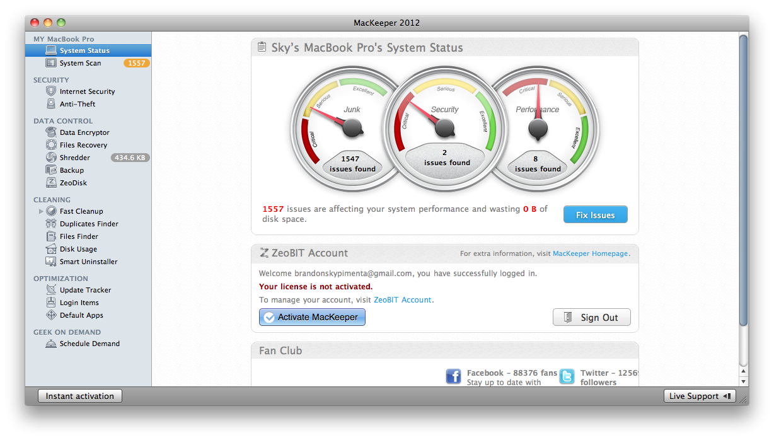The height and width of the screenshot is (440, 774).
Task: Select System Status in the sidebar
Action: (x=88, y=50)
